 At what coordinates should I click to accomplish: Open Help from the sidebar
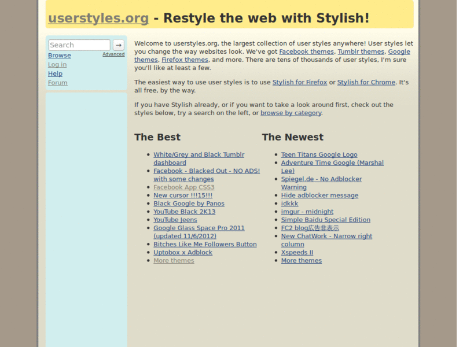(55, 74)
